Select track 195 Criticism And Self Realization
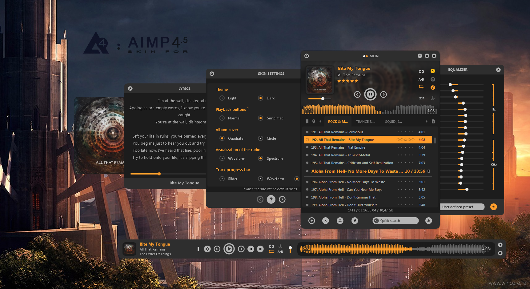 click(x=368, y=163)
